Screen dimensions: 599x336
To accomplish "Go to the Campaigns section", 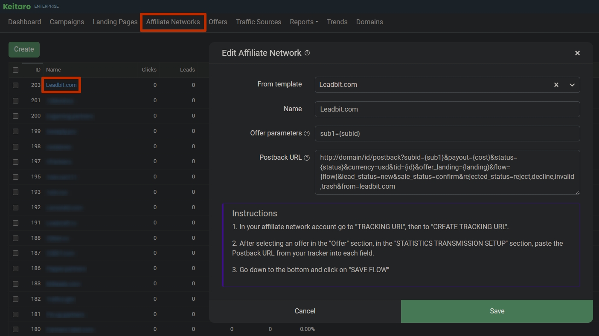I will point(67,22).
